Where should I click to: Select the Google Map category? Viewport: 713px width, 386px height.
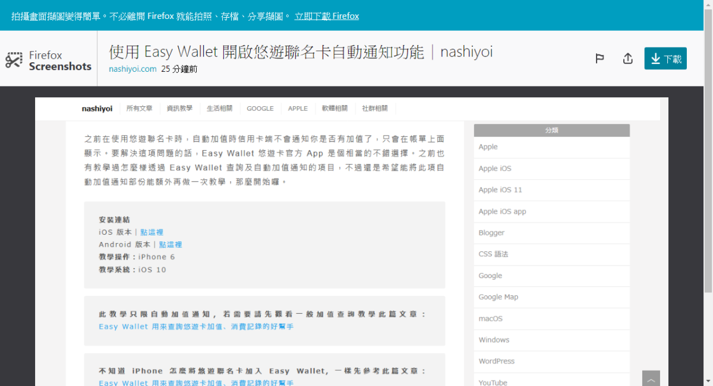coord(551,297)
